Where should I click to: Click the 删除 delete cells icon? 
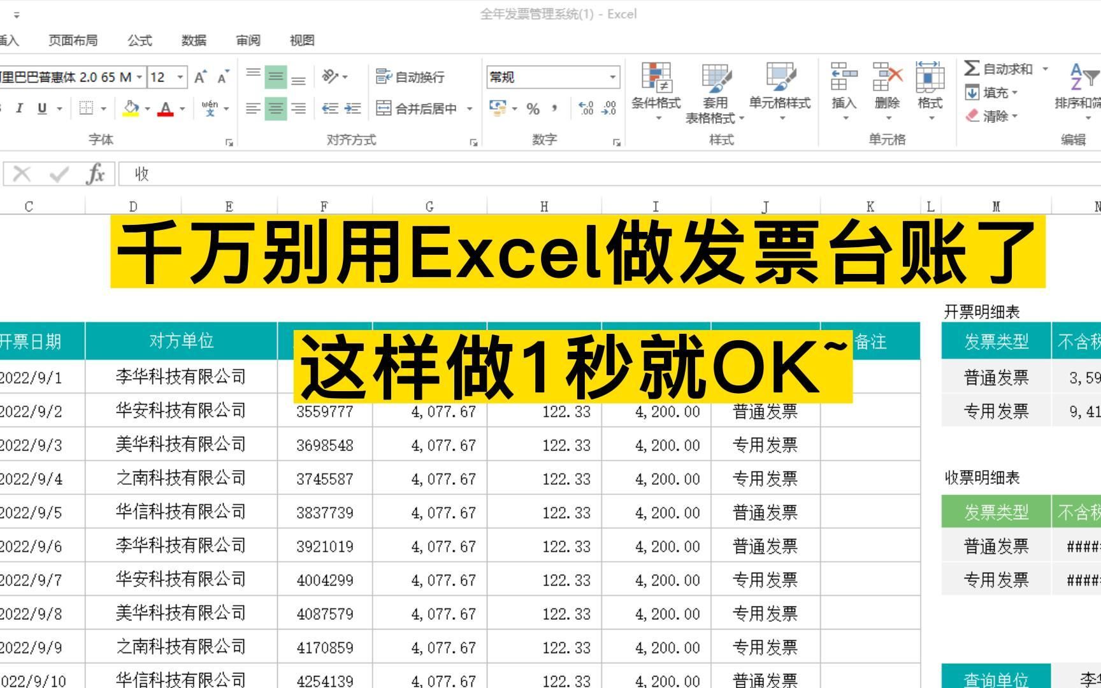point(887,76)
